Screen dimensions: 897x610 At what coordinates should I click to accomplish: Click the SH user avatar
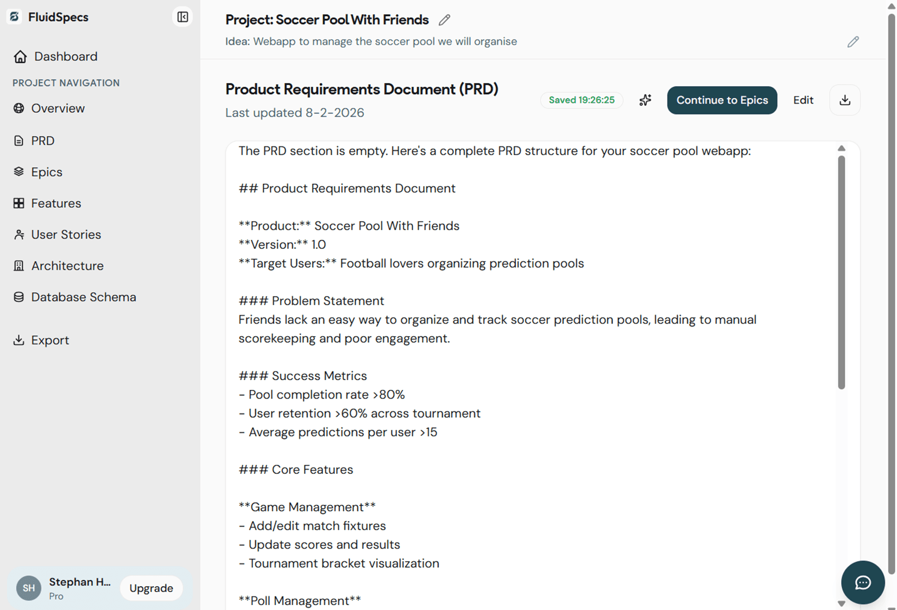tap(29, 588)
